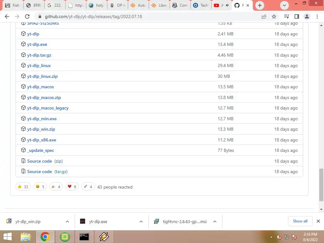Download yt-dlp_win.zip asset
324x243 pixels.
pyautogui.click(x=41, y=129)
